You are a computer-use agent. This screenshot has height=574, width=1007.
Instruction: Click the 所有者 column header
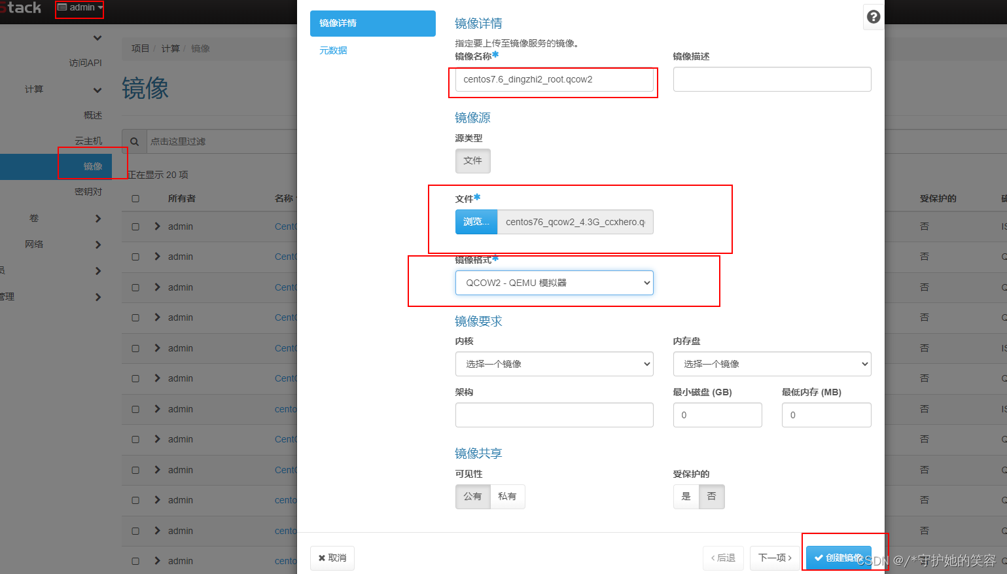point(182,198)
